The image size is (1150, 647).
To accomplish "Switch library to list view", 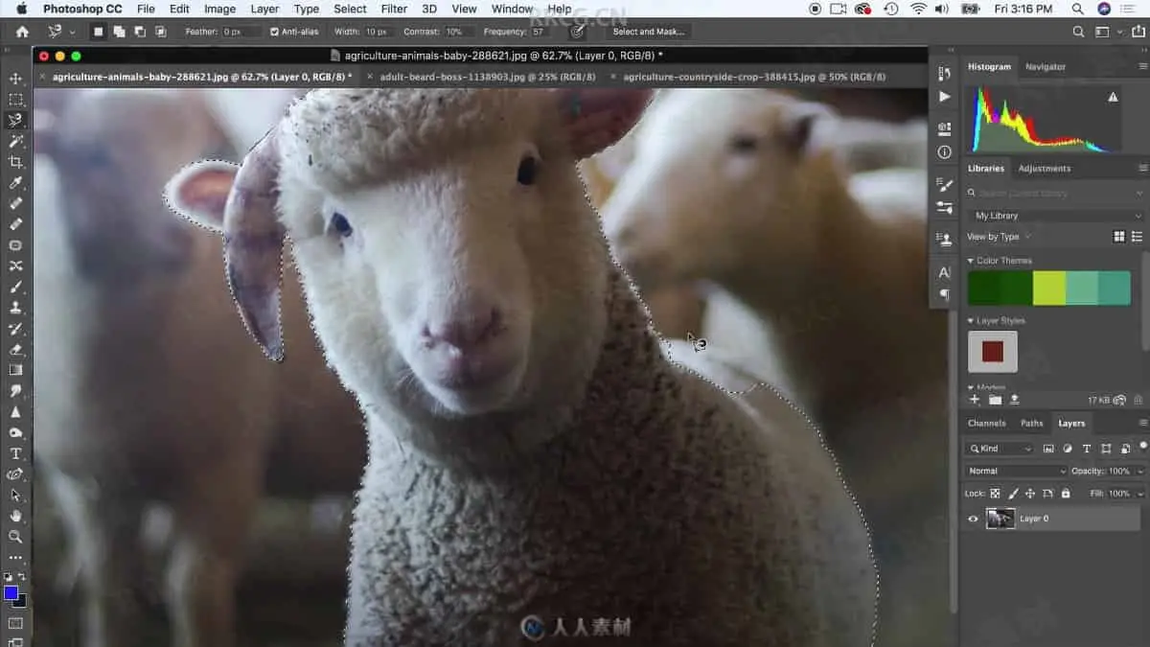I will click(x=1138, y=237).
